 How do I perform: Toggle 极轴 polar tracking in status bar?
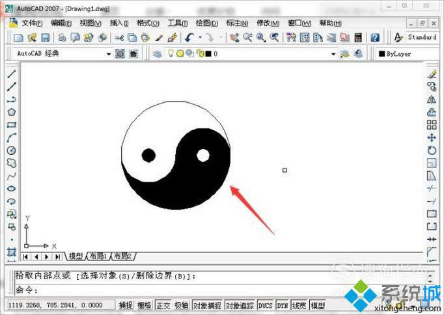181,305
